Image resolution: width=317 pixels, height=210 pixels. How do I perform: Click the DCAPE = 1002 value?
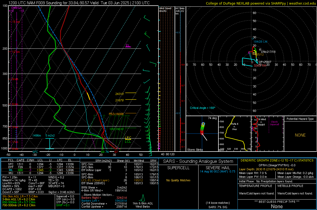12,189
